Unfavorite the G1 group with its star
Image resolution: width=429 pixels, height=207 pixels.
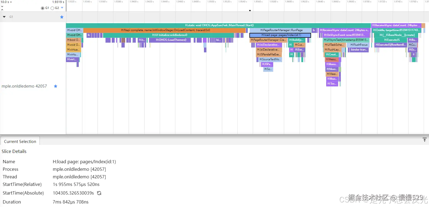point(62,17)
